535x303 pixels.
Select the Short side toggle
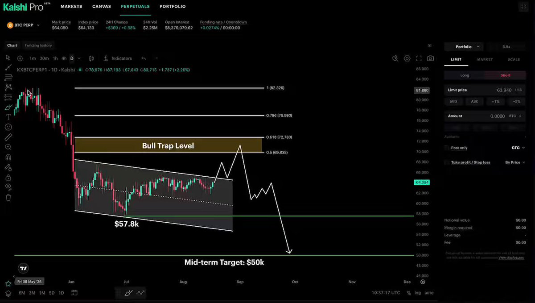click(x=506, y=75)
